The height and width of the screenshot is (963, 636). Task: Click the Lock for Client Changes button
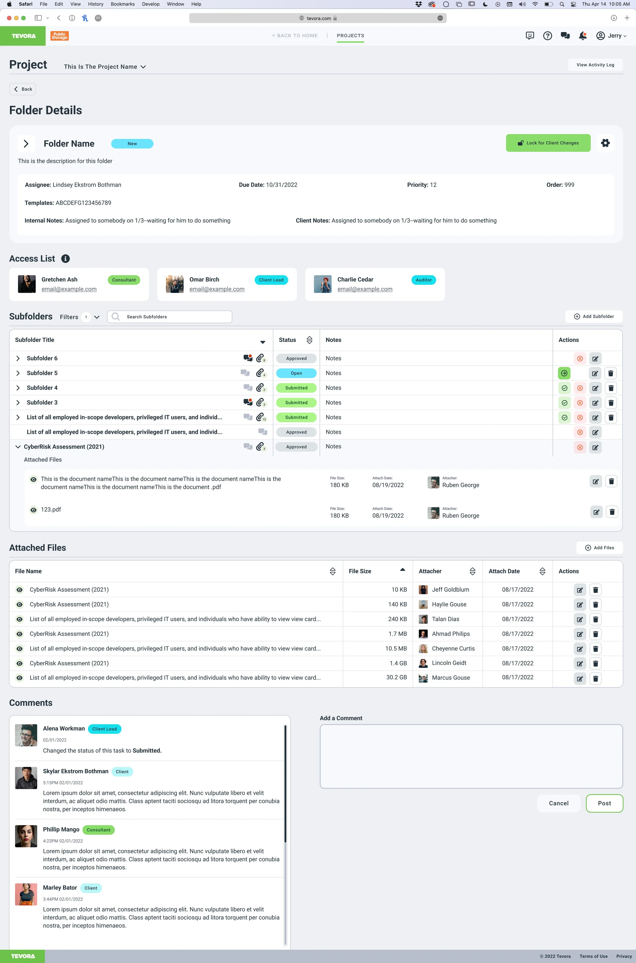(x=547, y=143)
